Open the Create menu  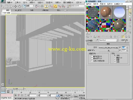(41, 3)
